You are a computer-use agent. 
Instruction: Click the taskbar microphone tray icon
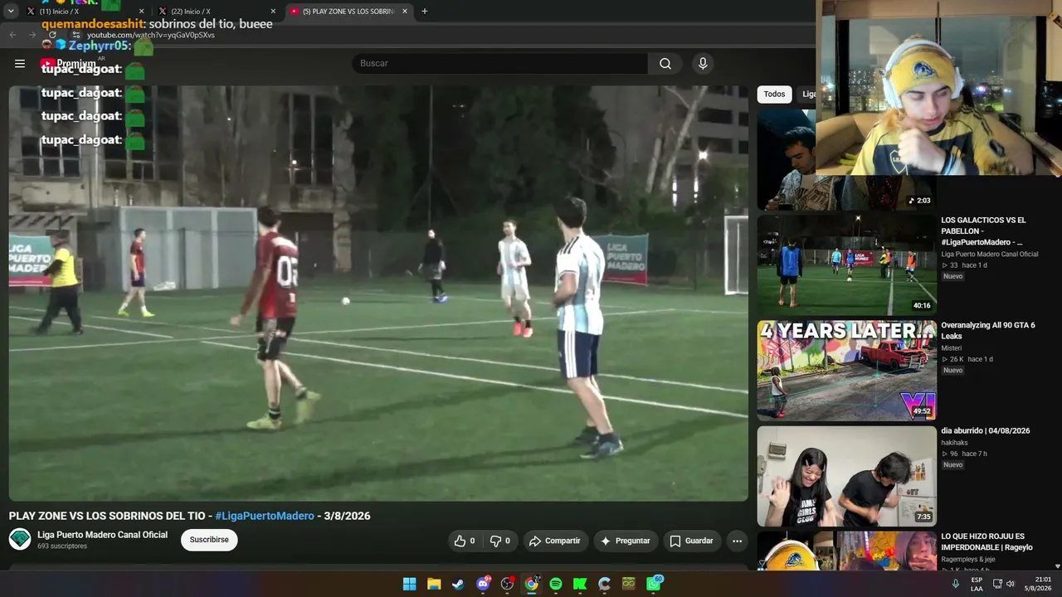(x=956, y=584)
